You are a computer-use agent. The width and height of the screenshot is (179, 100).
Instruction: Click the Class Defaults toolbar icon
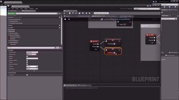tap(83, 13)
